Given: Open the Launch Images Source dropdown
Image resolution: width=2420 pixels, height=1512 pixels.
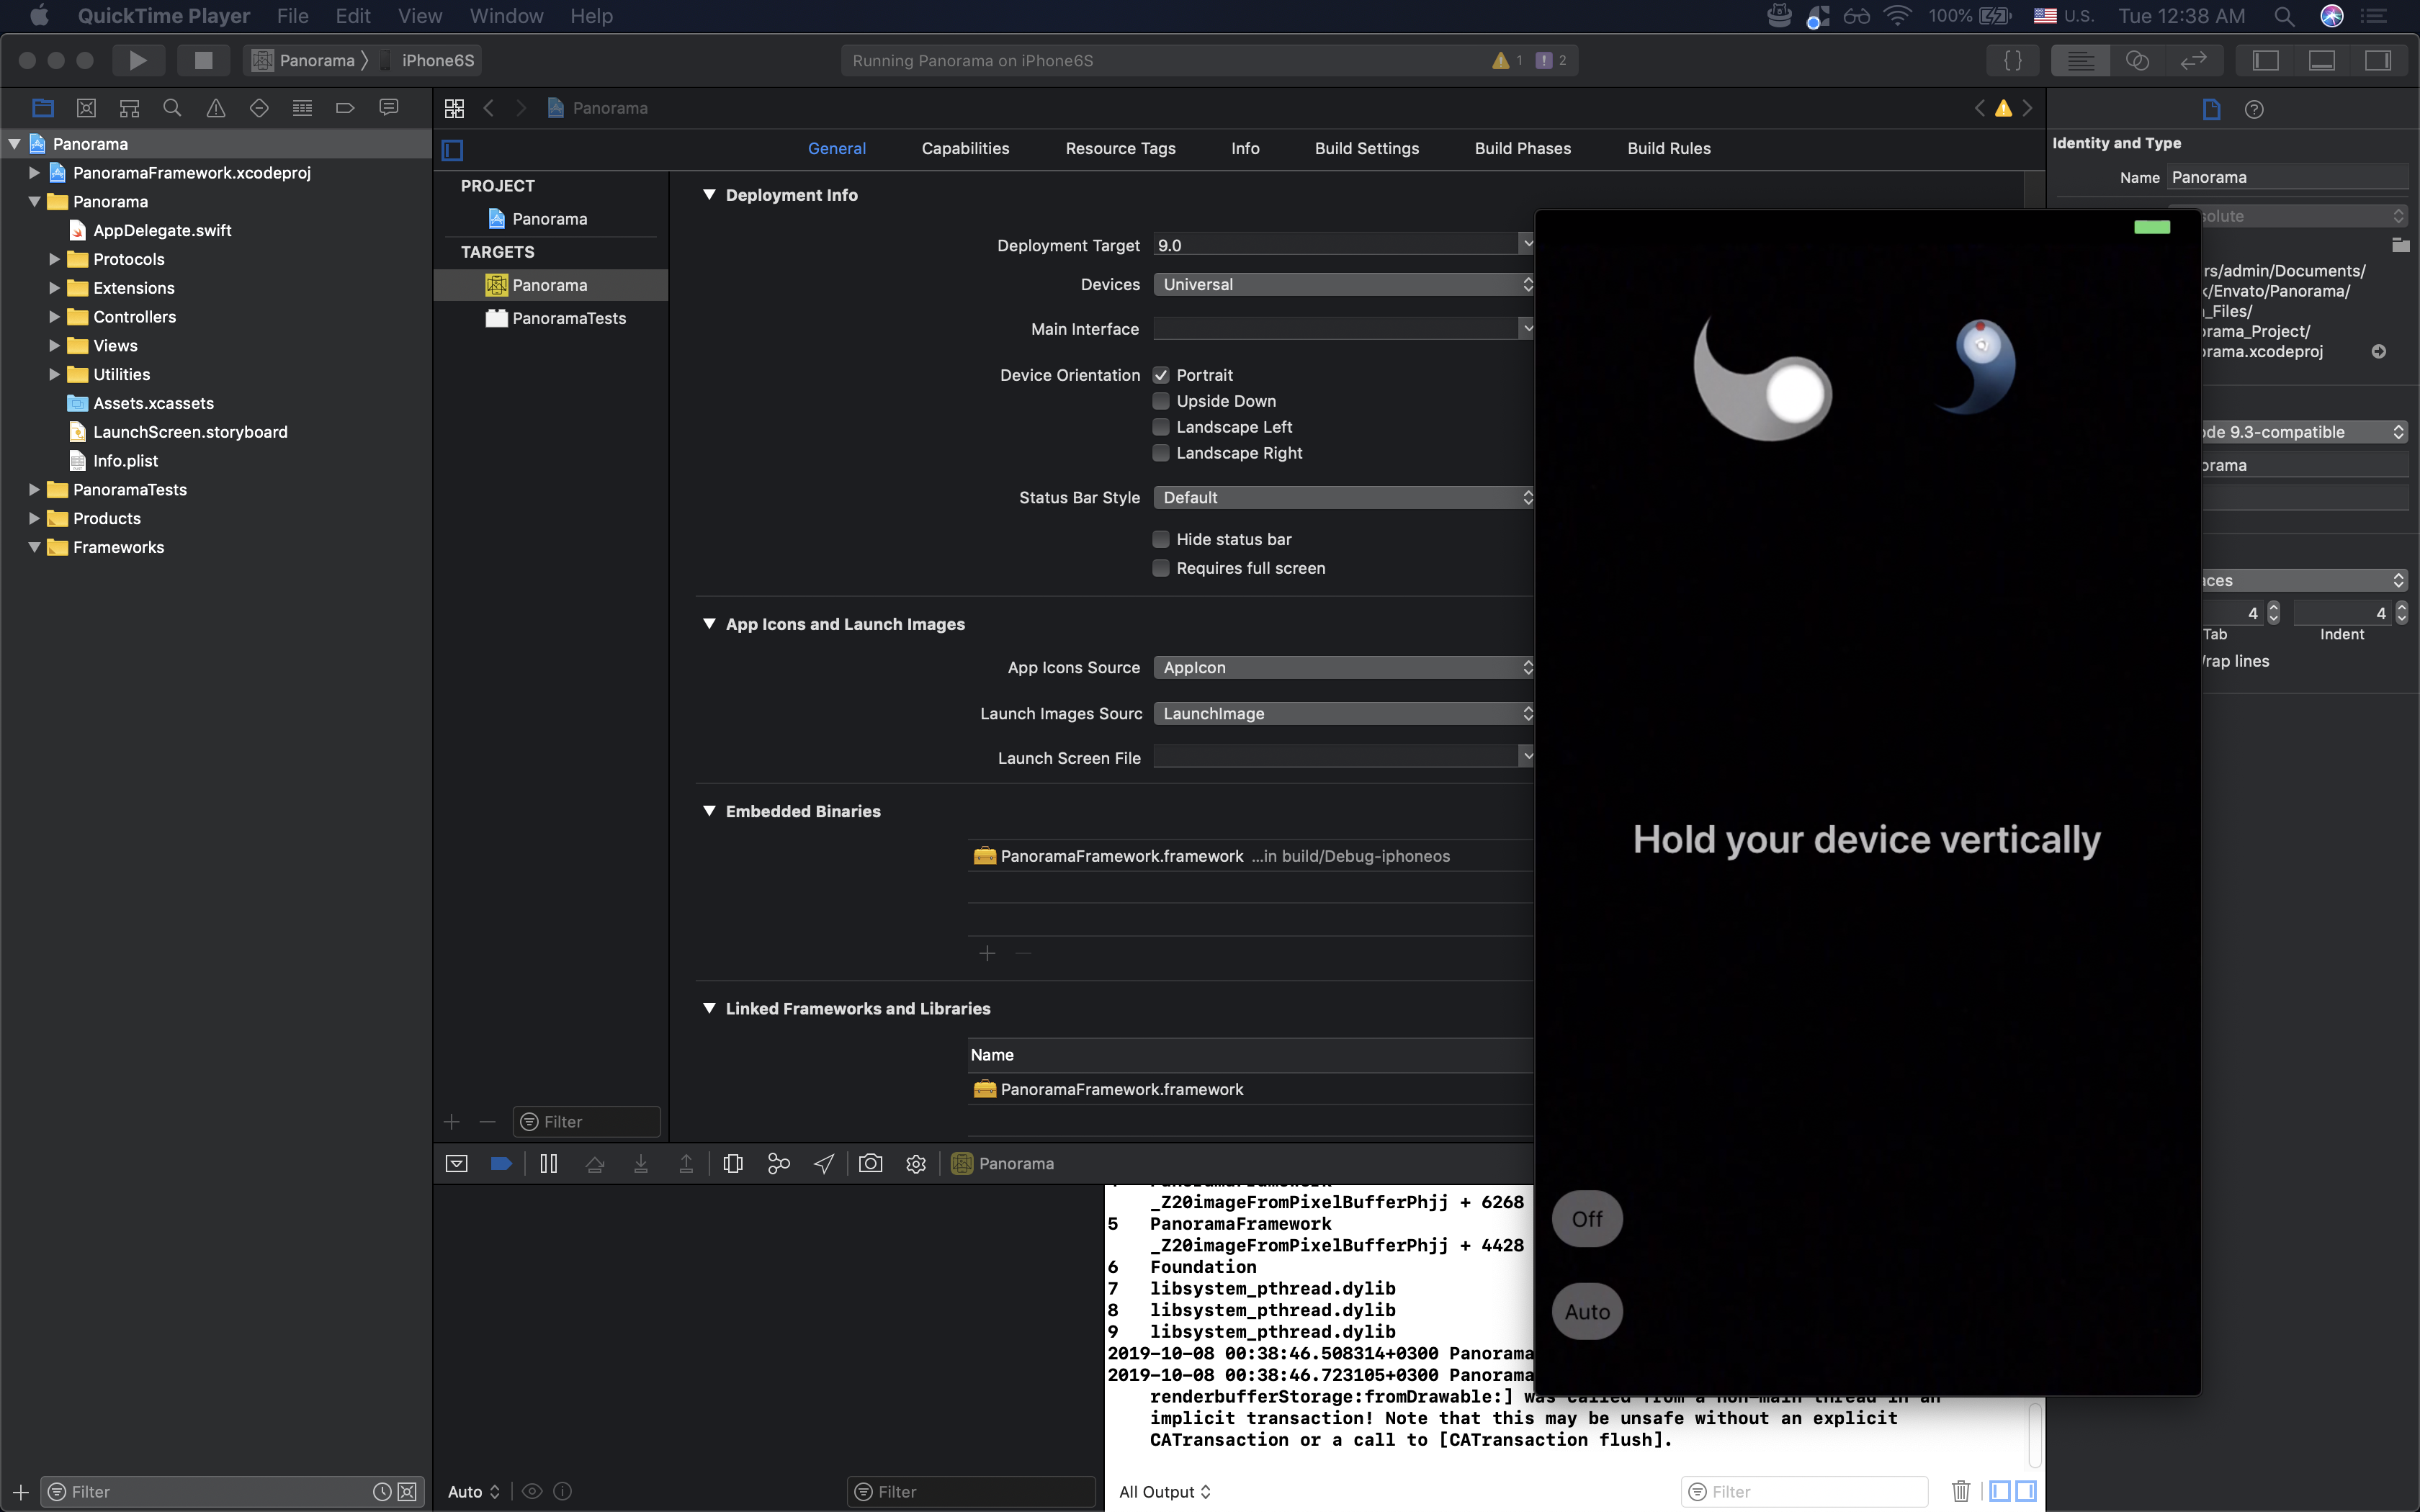Looking at the screenshot, I should point(1343,713).
